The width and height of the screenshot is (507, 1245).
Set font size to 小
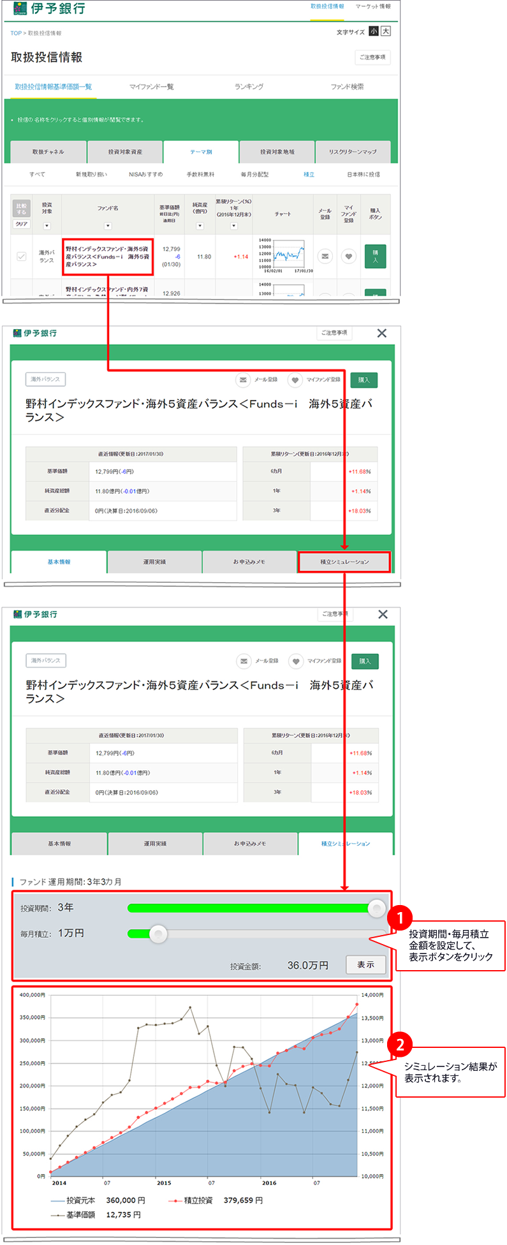click(x=374, y=31)
